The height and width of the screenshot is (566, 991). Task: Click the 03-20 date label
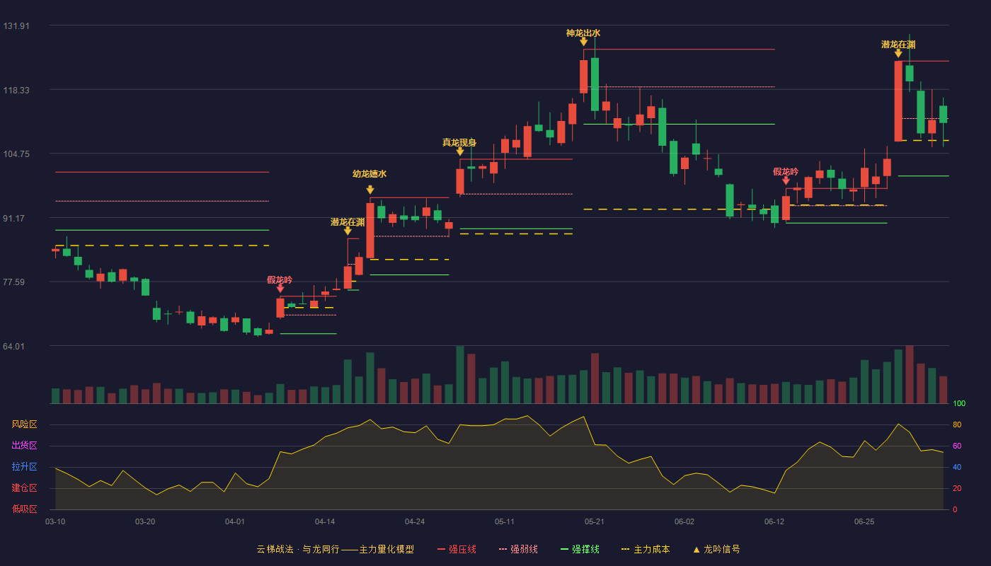(x=145, y=521)
